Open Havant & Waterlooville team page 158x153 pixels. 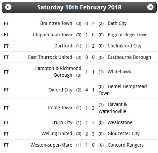coord(113,108)
